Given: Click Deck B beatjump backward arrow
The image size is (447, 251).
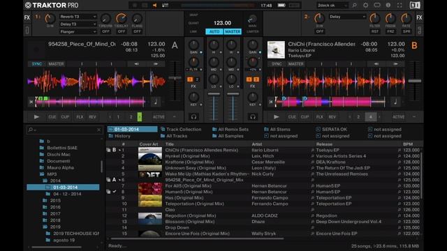Looking at the screenshot, I should click(376, 64).
